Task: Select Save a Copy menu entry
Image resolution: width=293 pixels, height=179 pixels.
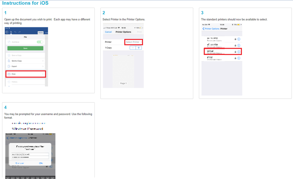Action: coord(26,55)
